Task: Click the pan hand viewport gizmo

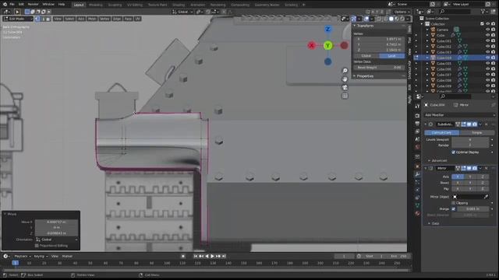Action: (x=345, y=79)
